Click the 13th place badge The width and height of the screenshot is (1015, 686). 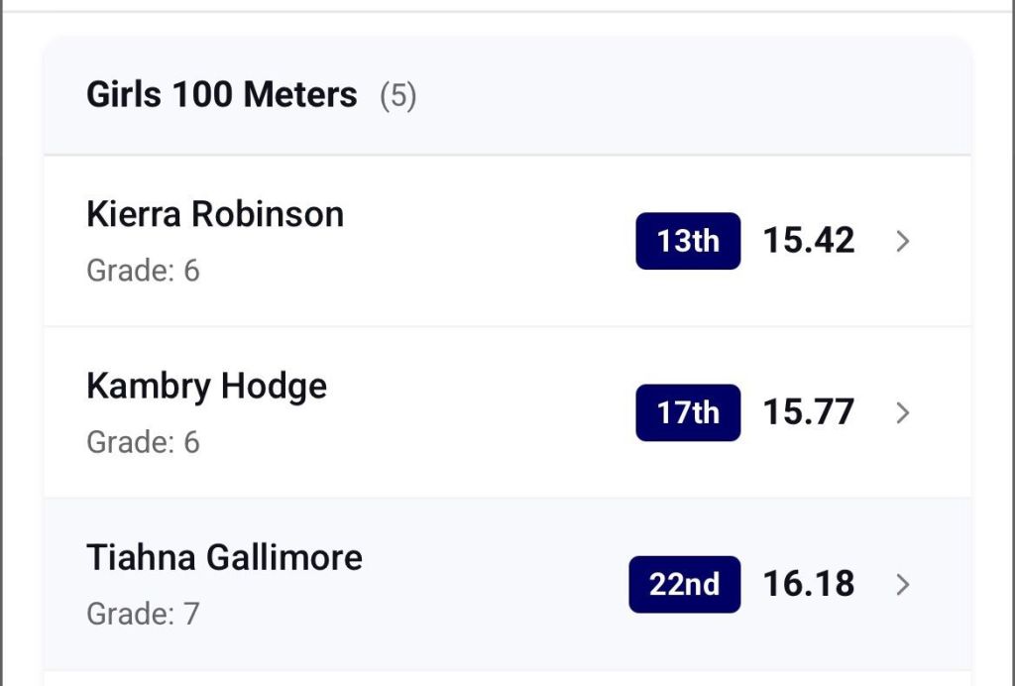[x=688, y=241]
